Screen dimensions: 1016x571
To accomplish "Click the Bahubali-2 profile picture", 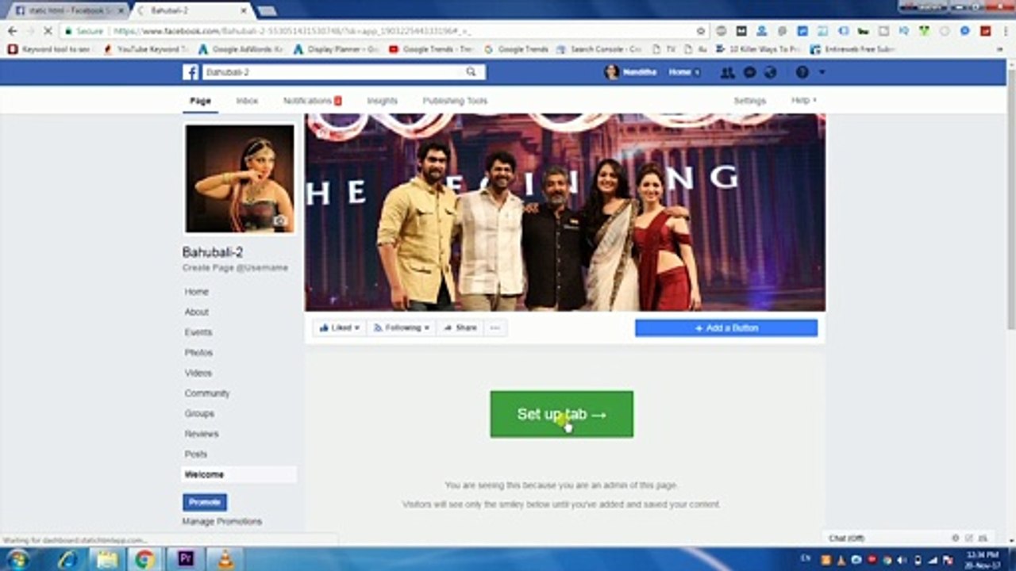I will tap(240, 178).
